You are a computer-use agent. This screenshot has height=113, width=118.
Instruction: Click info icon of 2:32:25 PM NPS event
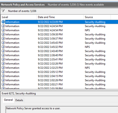pos(3,68)
